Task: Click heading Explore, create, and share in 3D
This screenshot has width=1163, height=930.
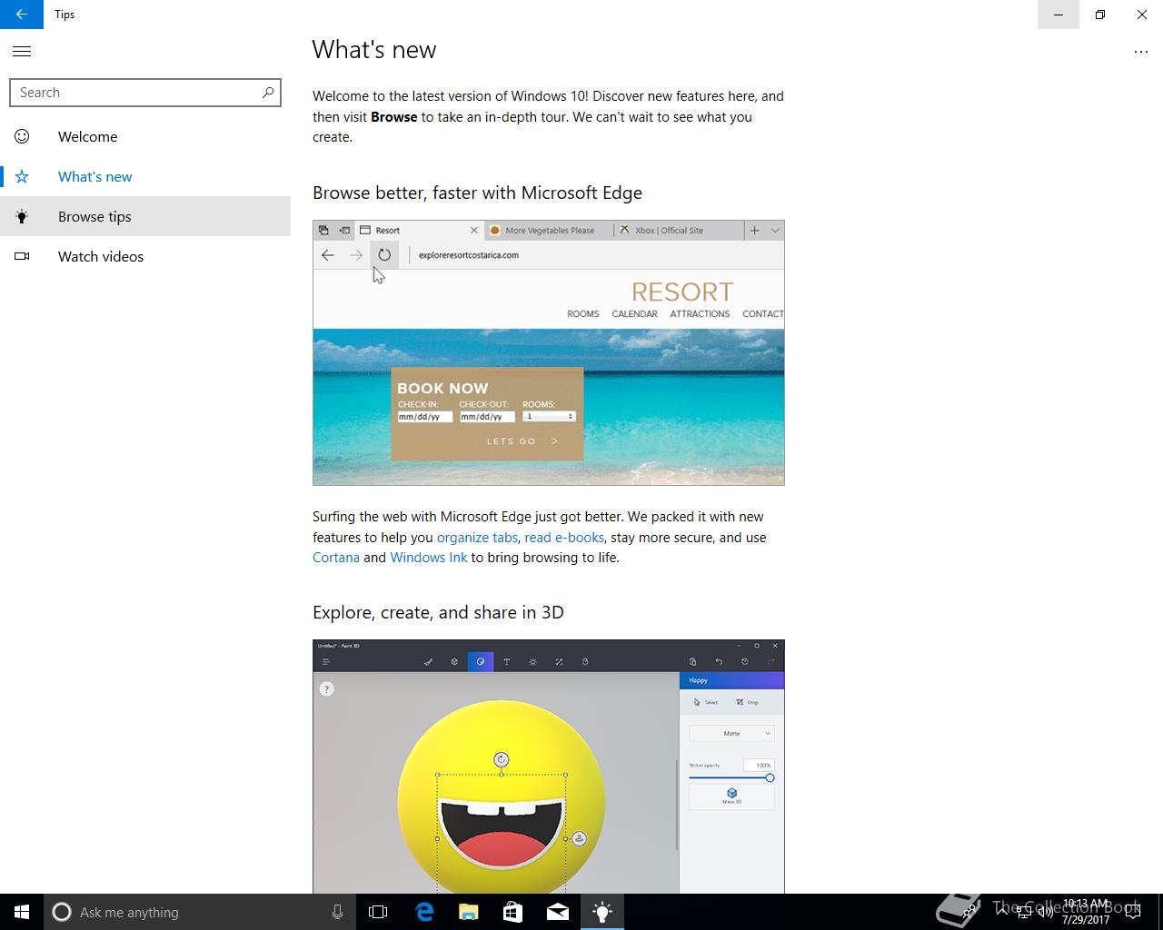Action: click(x=438, y=612)
